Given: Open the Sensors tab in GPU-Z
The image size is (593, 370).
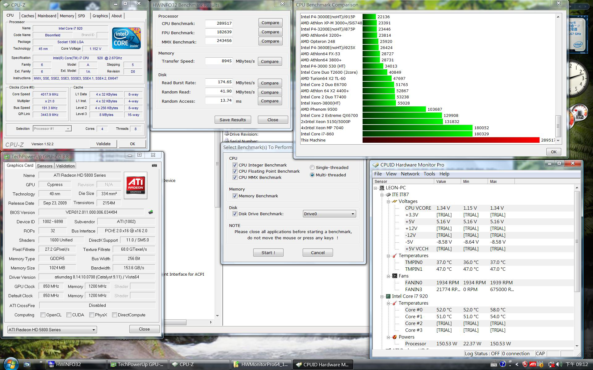Looking at the screenshot, I should tap(45, 166).
